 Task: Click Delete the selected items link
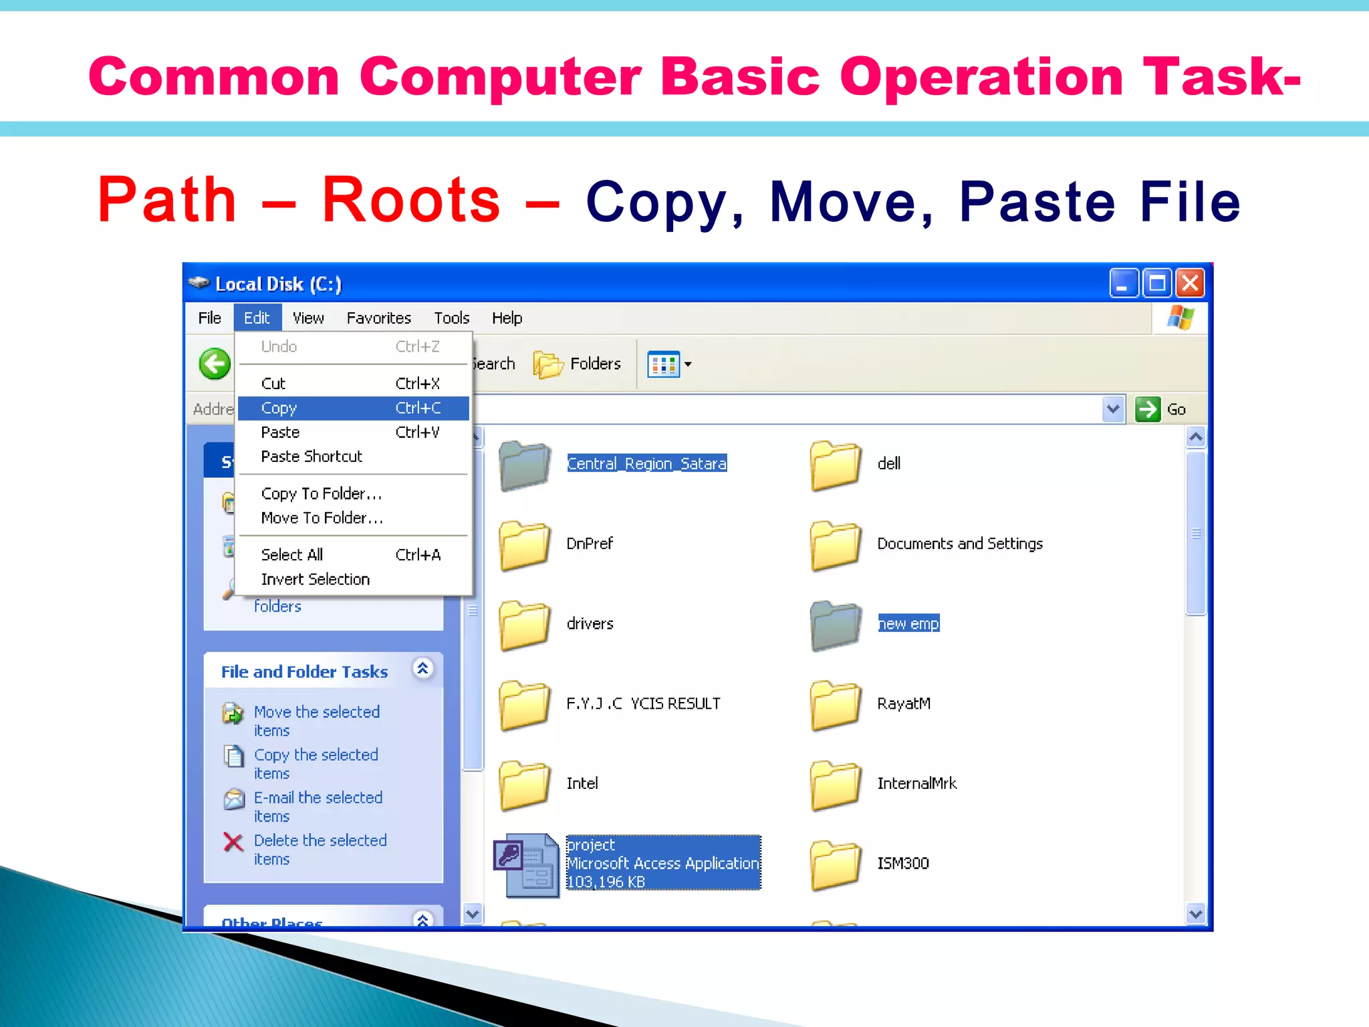[320, 849]
